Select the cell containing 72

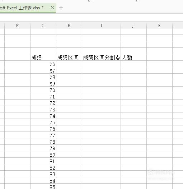(43, 103)
